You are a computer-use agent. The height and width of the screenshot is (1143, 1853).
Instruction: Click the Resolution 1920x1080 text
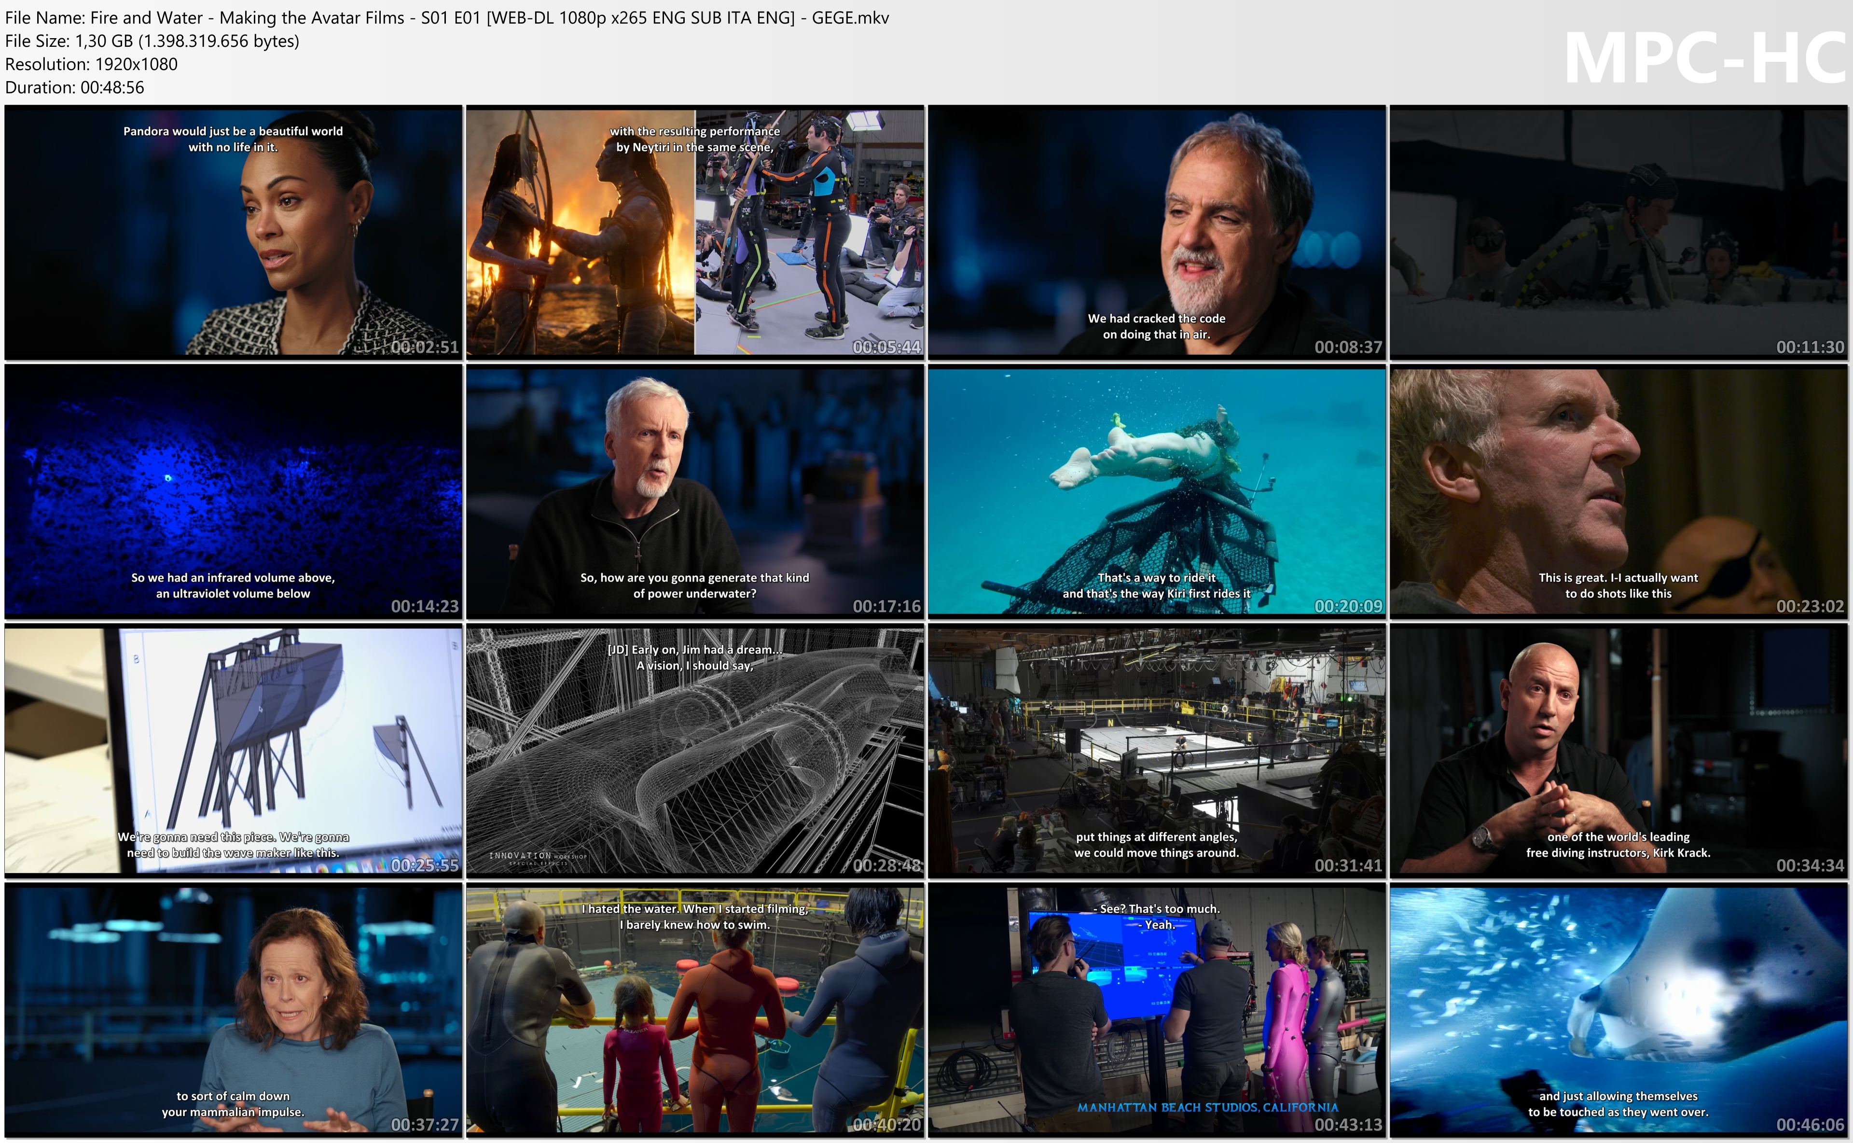(91, 64)
